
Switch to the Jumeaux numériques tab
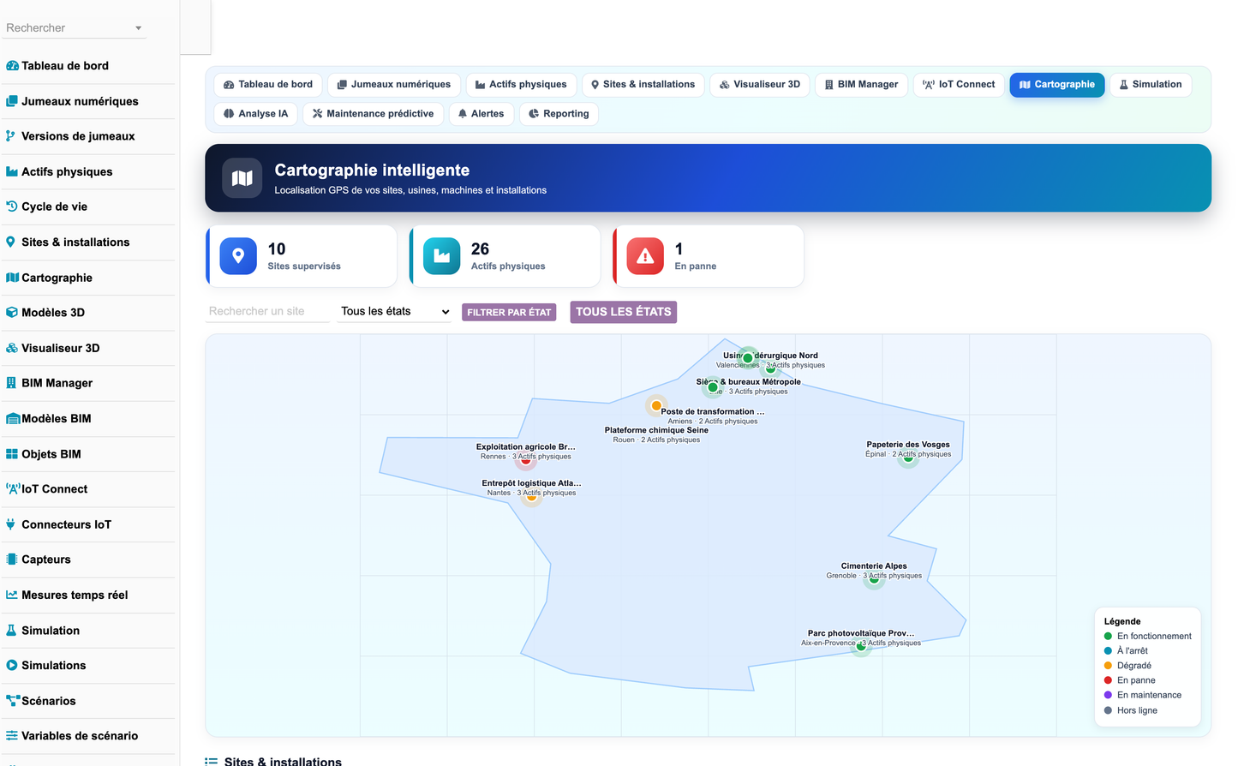point(394,85)
